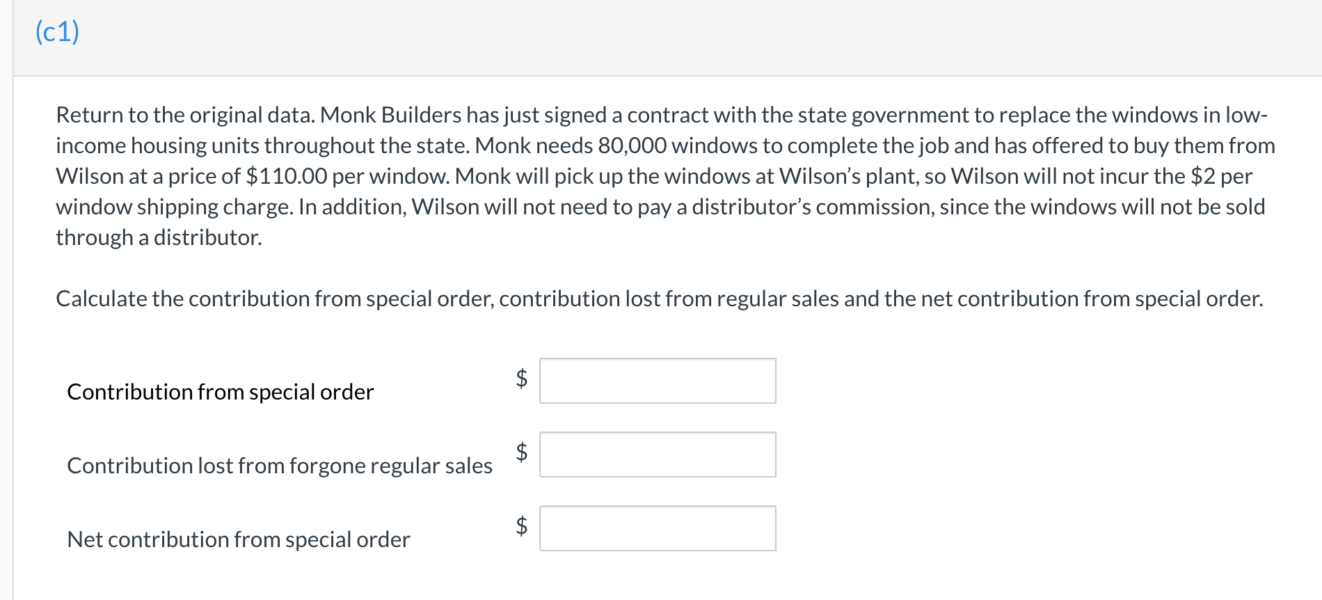Click the label Contribution lost from forgone regular sales
This screenshot has width=1322, height=600.
(x=279, y=465)
